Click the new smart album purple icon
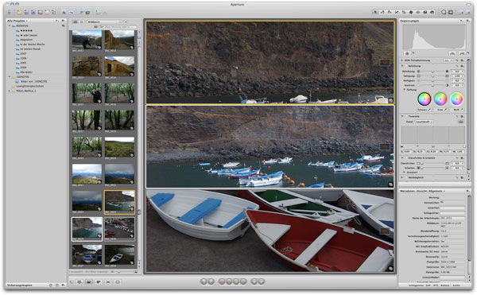 tap(33, 12)
